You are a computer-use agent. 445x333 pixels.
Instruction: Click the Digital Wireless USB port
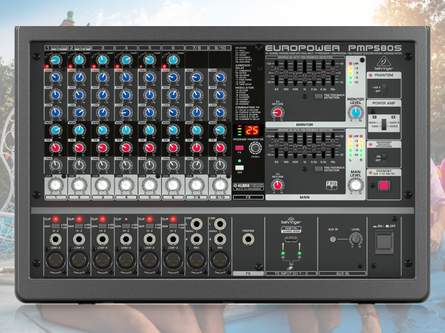point(291,240)
